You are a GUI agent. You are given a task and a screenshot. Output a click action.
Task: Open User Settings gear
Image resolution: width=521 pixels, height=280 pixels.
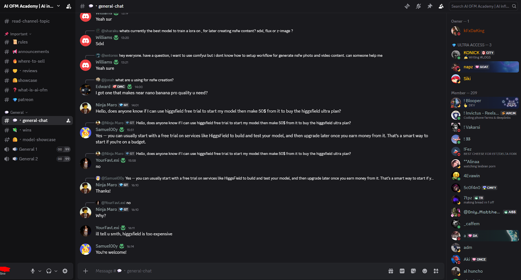point(65,271)
